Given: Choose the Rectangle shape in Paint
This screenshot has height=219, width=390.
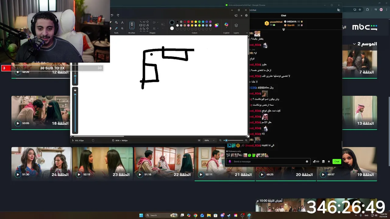Looking at the screenshot, I should click(141, 25).
